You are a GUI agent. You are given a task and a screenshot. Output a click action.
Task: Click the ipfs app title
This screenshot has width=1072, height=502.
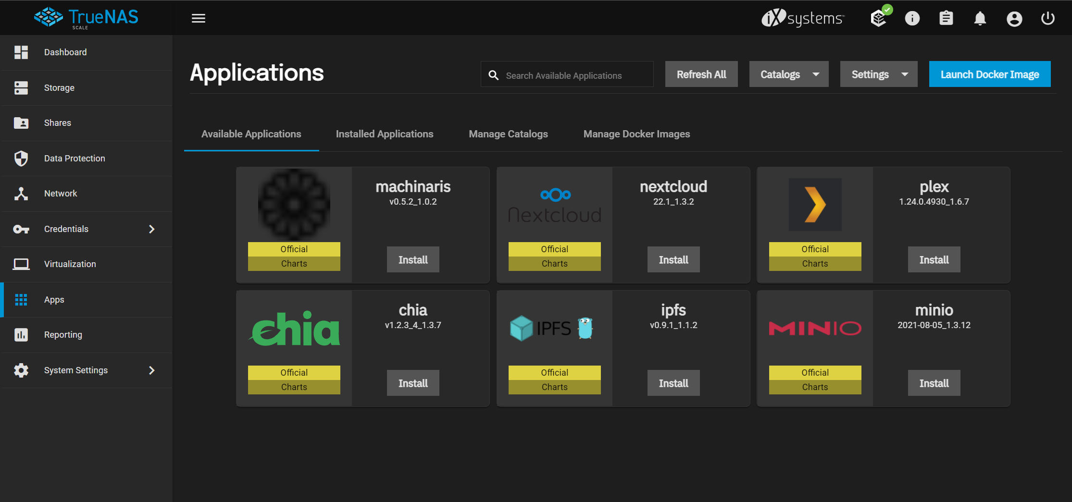pos(673,310)
